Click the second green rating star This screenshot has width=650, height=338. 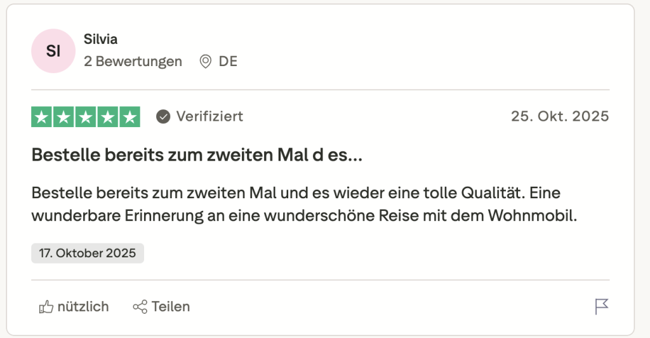(x=63, y=117)
